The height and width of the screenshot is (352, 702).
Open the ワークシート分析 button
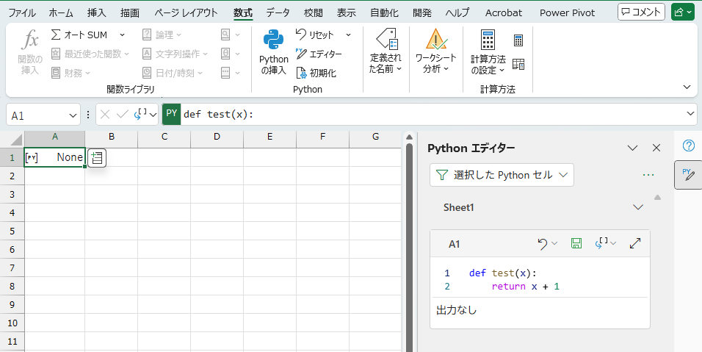point(435,51)
